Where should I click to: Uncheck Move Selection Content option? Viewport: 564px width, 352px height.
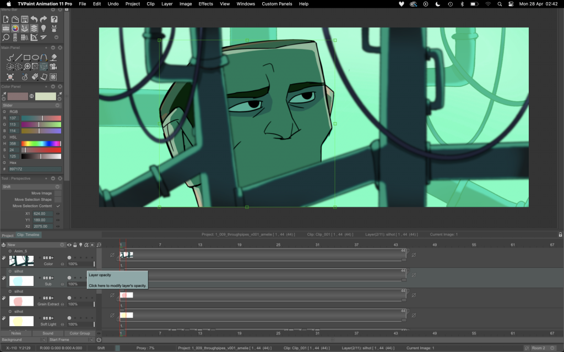click(58, 206)
